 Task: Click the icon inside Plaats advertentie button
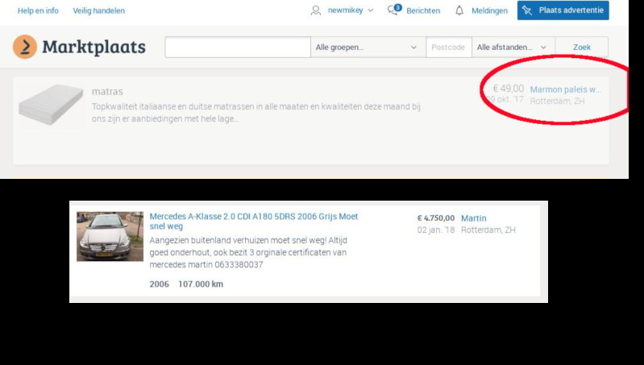(527, 10)
